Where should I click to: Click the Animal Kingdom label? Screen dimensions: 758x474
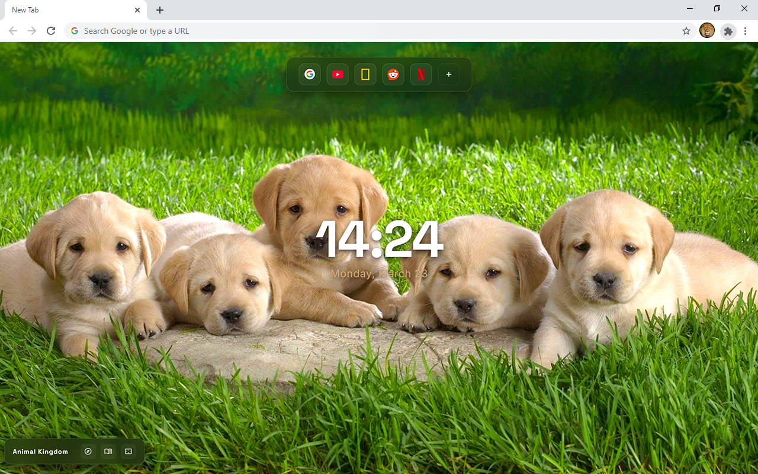coord(40,451)
